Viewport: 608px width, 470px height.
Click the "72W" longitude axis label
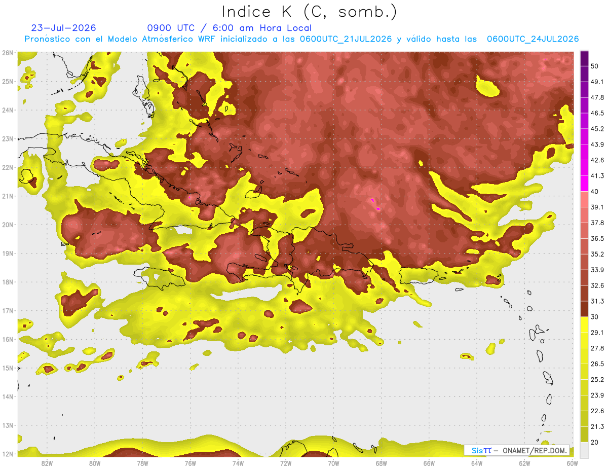click(286, 463)
